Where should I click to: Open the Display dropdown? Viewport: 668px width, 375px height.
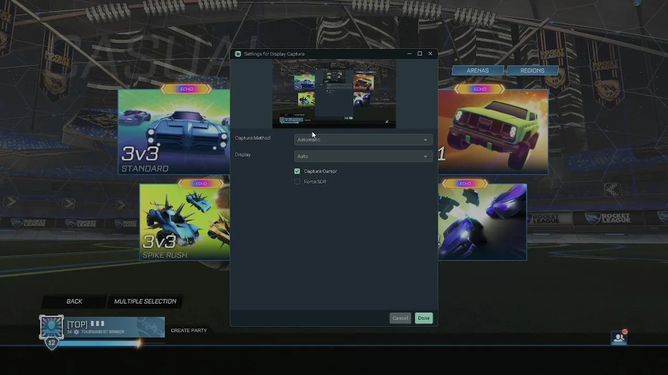[363, 156]
